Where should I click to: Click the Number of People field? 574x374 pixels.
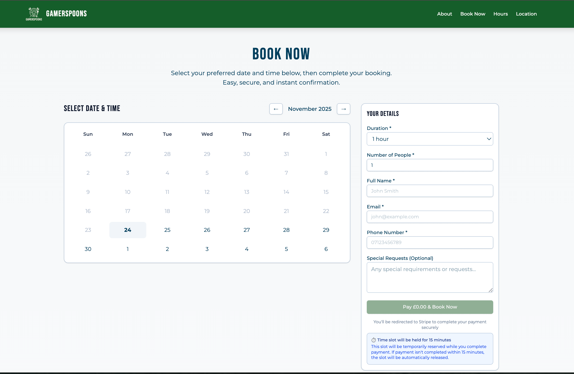click(430, 165)
